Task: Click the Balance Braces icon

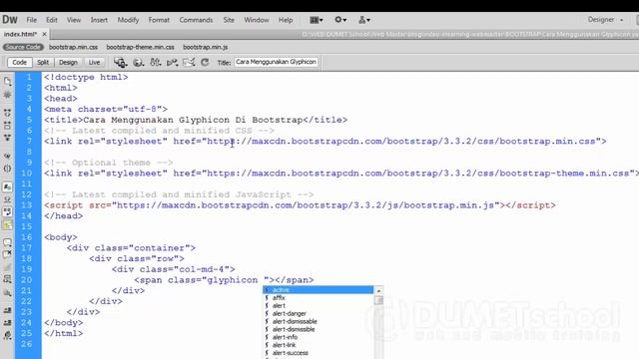Action: tap(7, 169)
